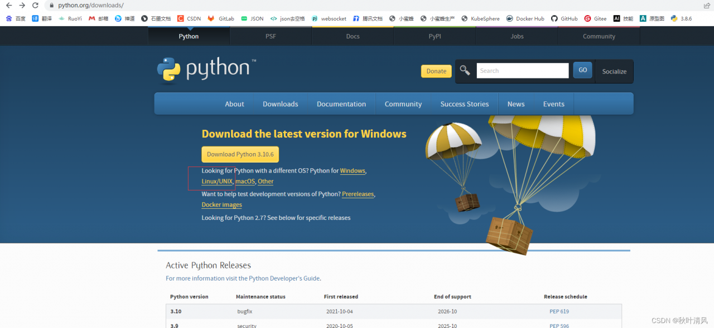Open the 邮箱 bookmark
714x328 pixels.
tap(98, 18)
